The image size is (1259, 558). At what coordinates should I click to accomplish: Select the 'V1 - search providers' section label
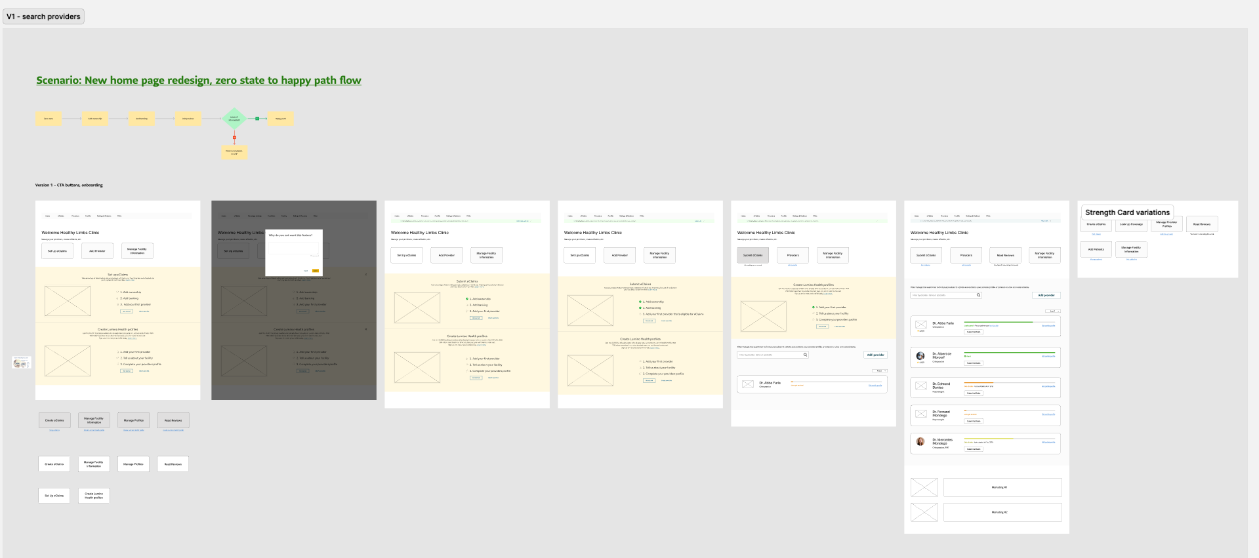point(43,16)
